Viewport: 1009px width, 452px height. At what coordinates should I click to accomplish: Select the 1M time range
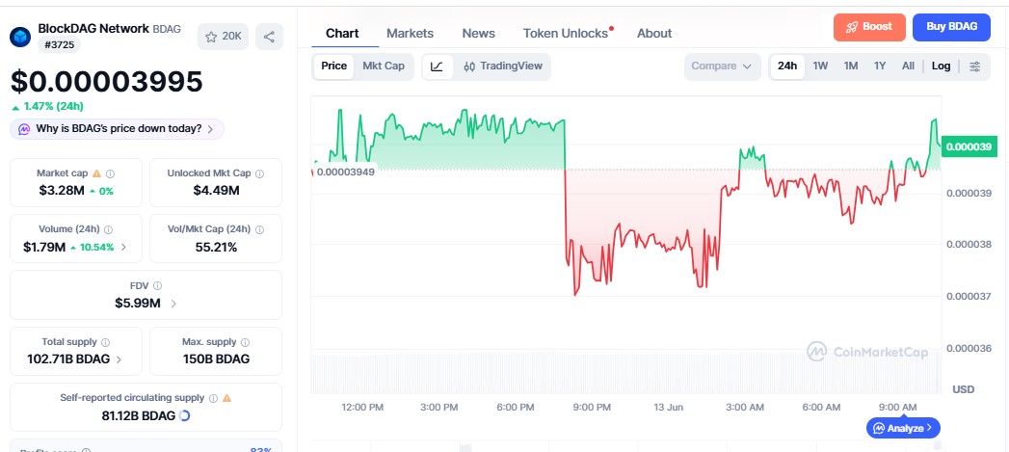pos(851,66)
